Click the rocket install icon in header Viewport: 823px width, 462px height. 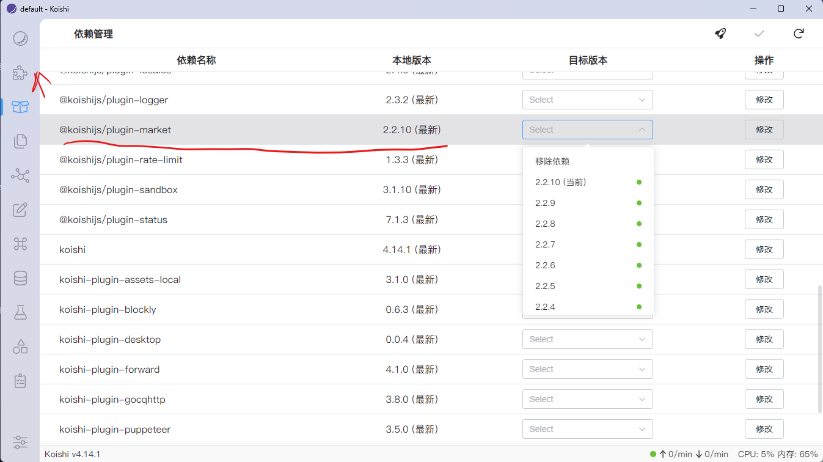tap(720, 34)
